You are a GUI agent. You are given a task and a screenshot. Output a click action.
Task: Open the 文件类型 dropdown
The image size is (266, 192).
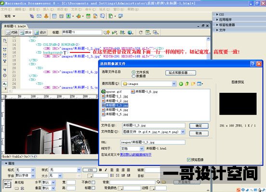(x=183, y=132)
